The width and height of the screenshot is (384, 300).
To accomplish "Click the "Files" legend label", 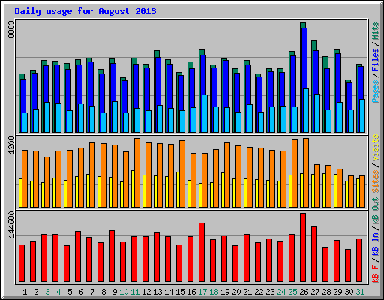I will (376, 60).
